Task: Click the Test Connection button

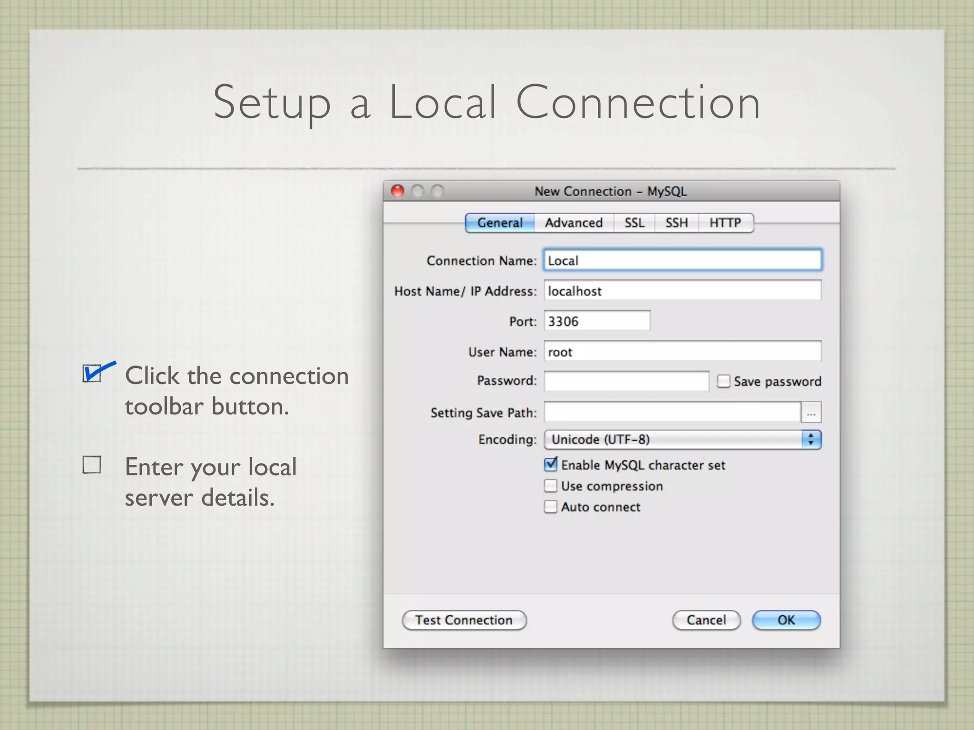Action: click(464, 620)
